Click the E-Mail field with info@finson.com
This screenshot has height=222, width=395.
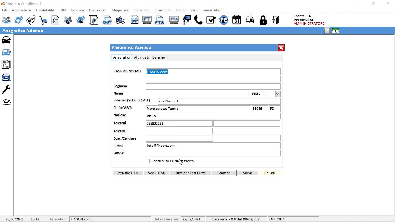[x=213, y=146]
